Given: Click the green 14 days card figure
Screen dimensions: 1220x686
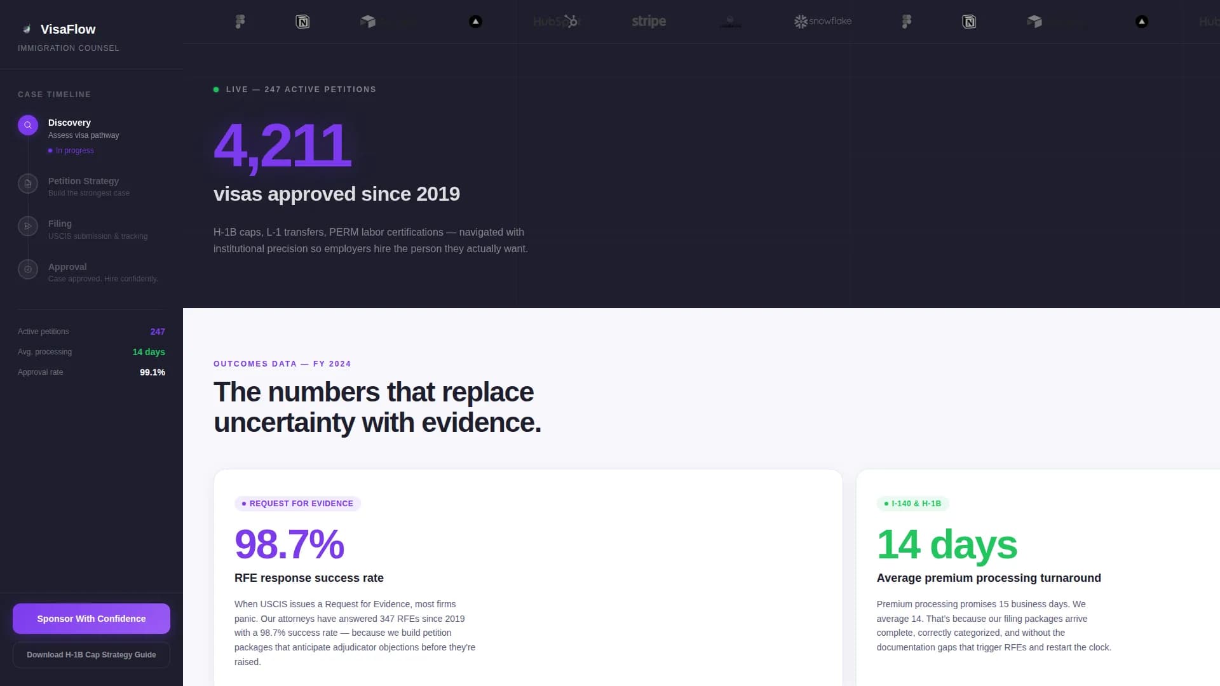Looking at the screenshot, I should 947,544.
